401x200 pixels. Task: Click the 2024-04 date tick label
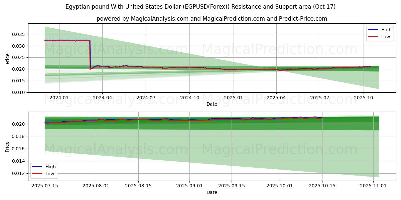(x=102, y=98)
